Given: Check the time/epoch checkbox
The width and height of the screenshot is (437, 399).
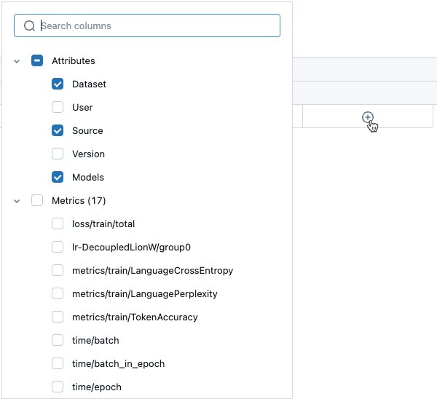Looking at the screenshot, I should pyautogui.click(x=58, y=387).
